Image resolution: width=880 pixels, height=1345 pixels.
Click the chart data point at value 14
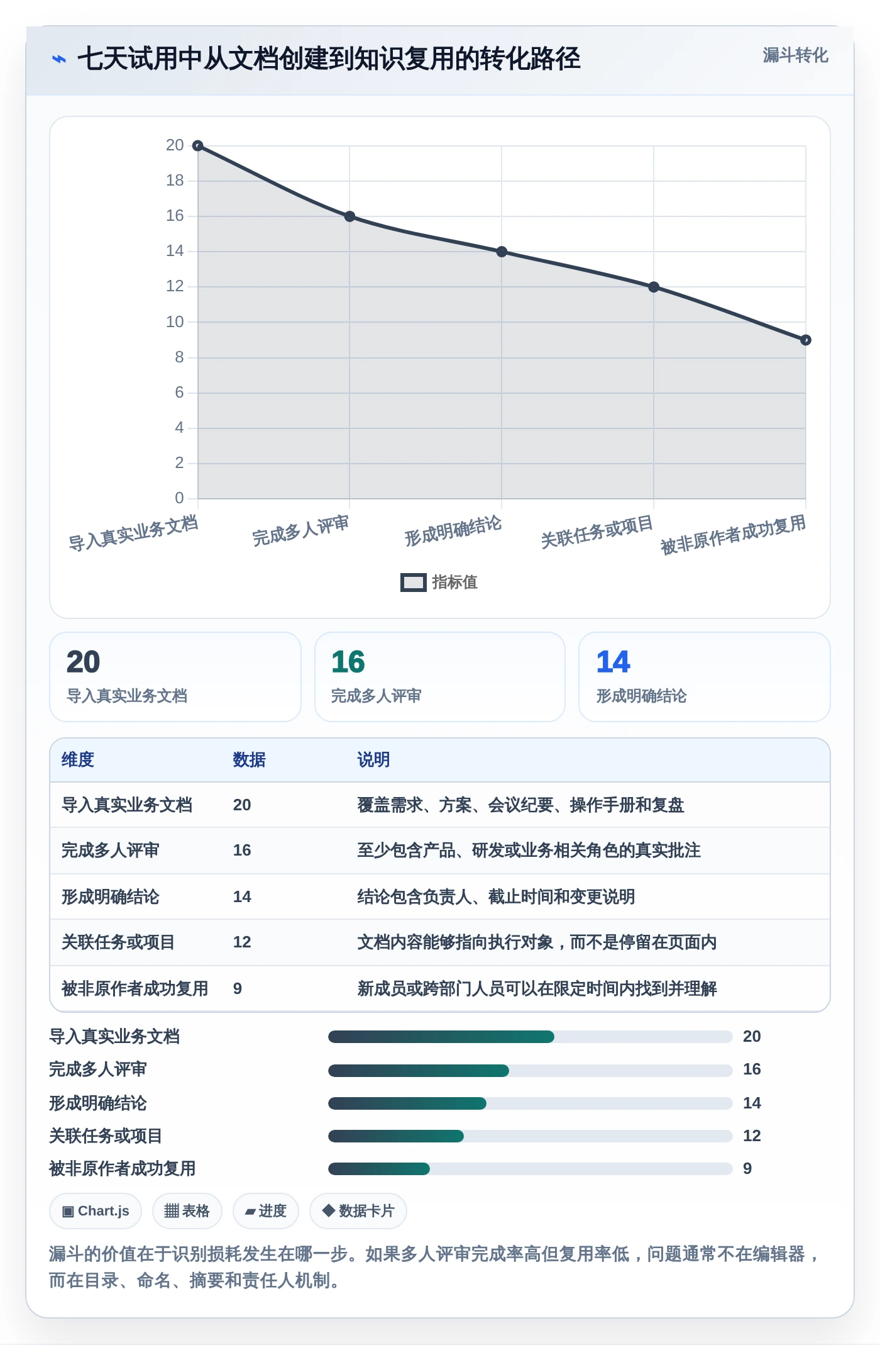click(502, 252)
